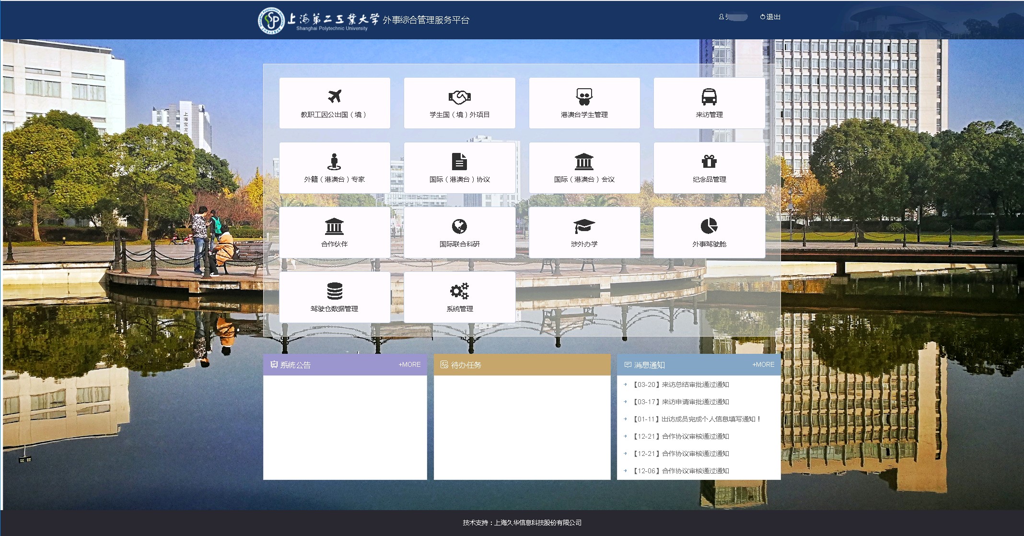Open the bus icon for visit management
Viewport: 1024px width, 536px height.
(709, 97)
